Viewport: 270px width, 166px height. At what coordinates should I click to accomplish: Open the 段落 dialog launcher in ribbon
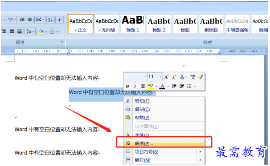(x=62, y=42)
